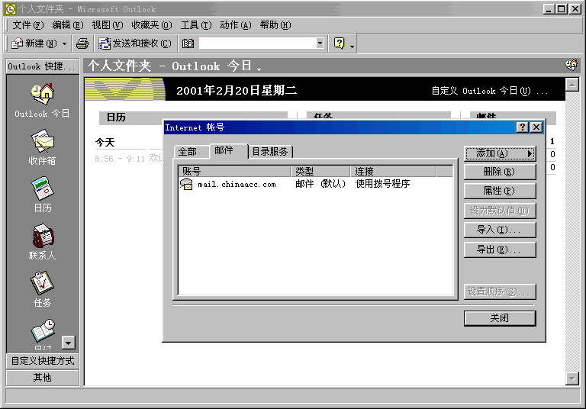Click the Today (今天) calendar label
Image resolution: width=586 pixels, height=409 pixels.
pyautogui.click(x=105, y=143)
